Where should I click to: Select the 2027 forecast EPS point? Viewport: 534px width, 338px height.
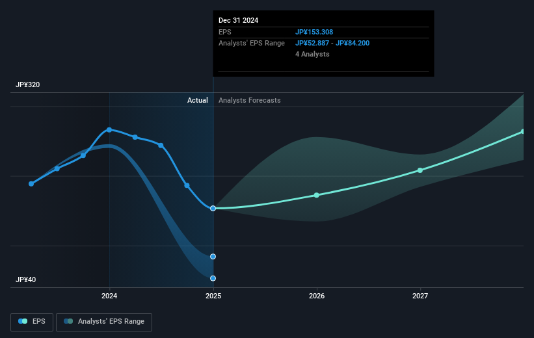[420, 170]
